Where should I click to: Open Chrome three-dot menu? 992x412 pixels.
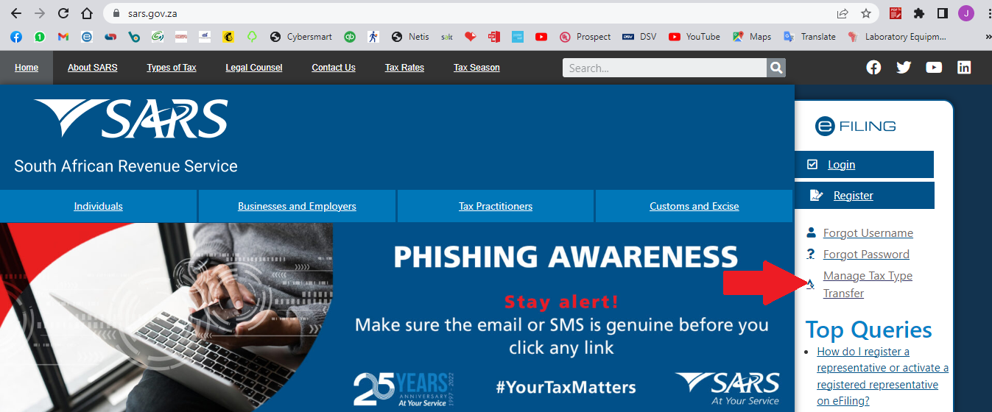985,13
